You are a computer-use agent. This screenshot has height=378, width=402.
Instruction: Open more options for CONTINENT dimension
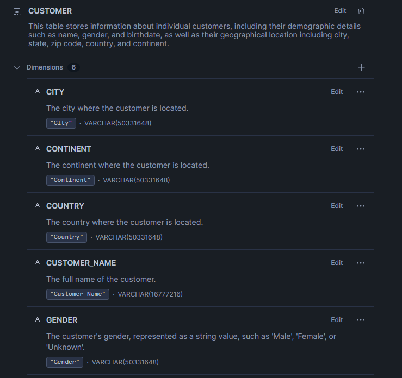pyautogui.click(x=361, y=149)
